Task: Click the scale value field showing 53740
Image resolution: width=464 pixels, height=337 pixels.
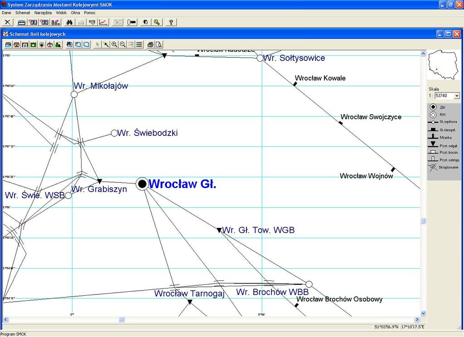Action: click(x=445, y=96)
